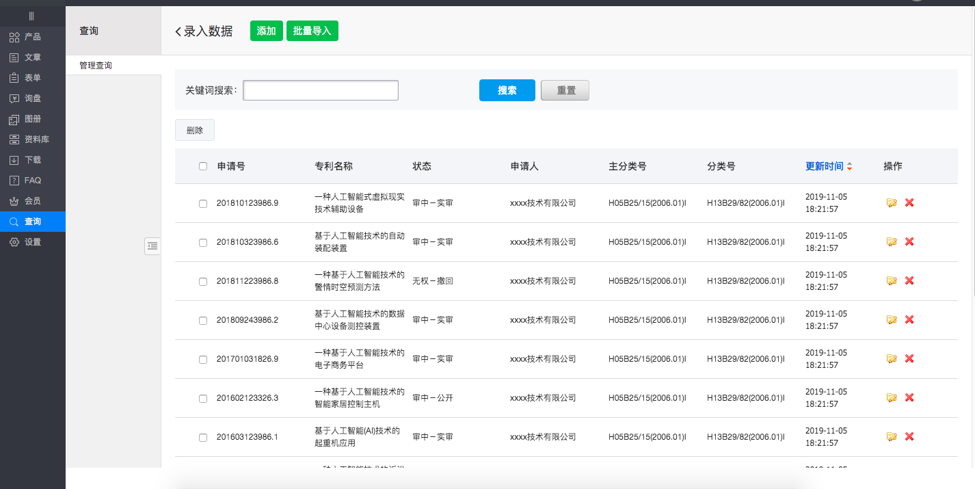Image resolution: width=975 pixels, height=489 pixels.
Task: Open the 设置 gear icon
Action: tap(14, 242)
